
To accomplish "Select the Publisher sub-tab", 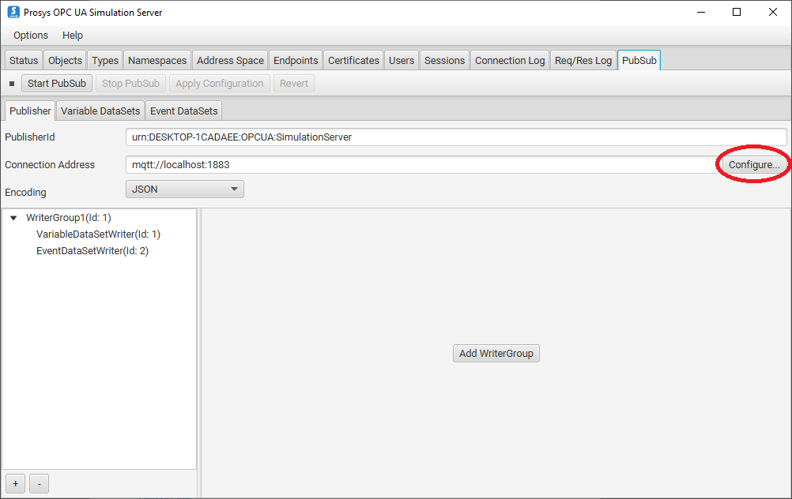I will pos(30,111).
